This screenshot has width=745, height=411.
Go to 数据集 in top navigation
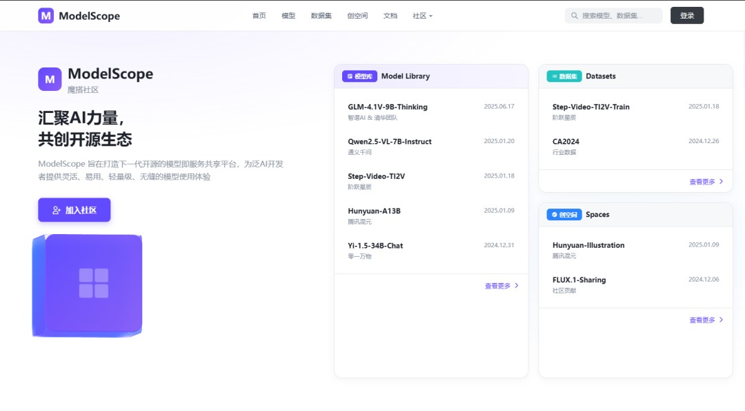click(321, 16)
